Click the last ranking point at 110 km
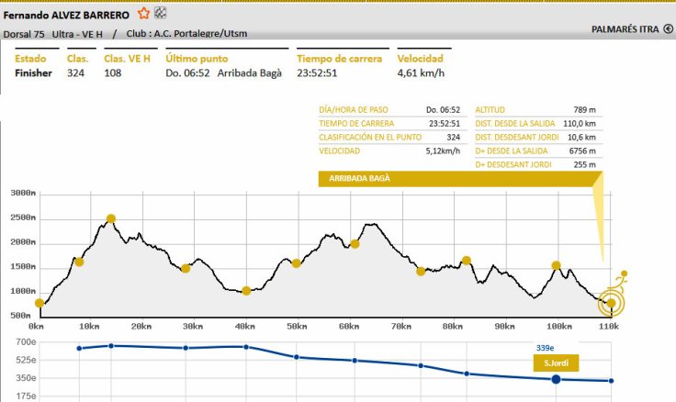676x402 pixels. pos(611,381)
